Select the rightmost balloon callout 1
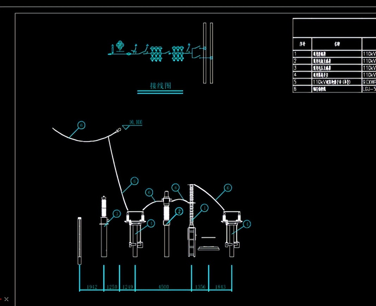The width and height of the screenshot is (376, 306). coord(247,224)
